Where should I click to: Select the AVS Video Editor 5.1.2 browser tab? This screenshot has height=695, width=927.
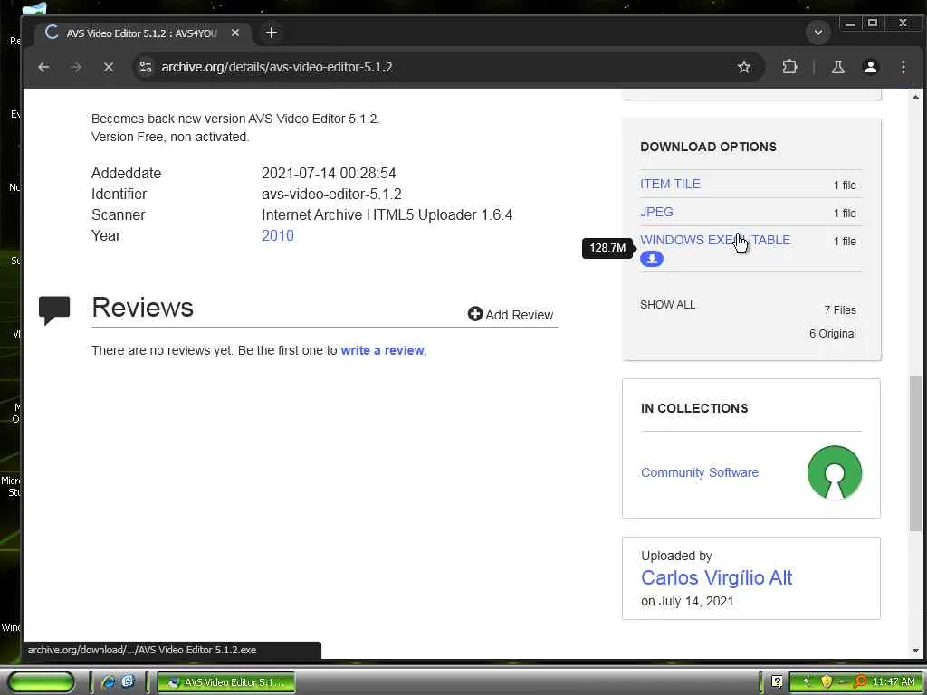tap(142, 33)
